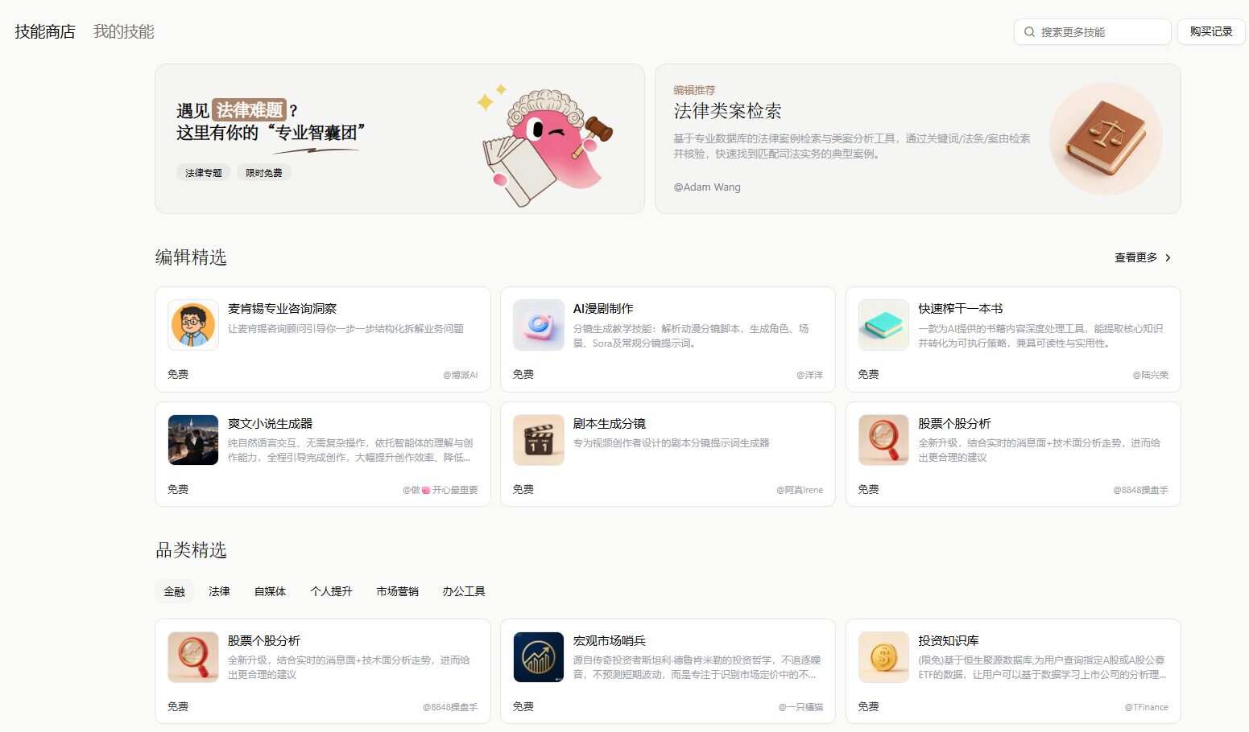The height and width of the screenshot is (732, 1249).
Task: Click the AI漫剧制作 camera icon
Action: [538, 325]
